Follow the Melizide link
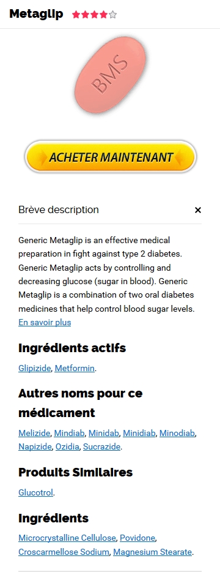 coord(34,434)
